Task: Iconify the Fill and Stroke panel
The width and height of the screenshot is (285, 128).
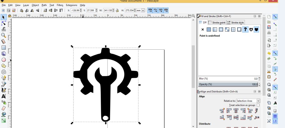Action: (x=255, y=16)
